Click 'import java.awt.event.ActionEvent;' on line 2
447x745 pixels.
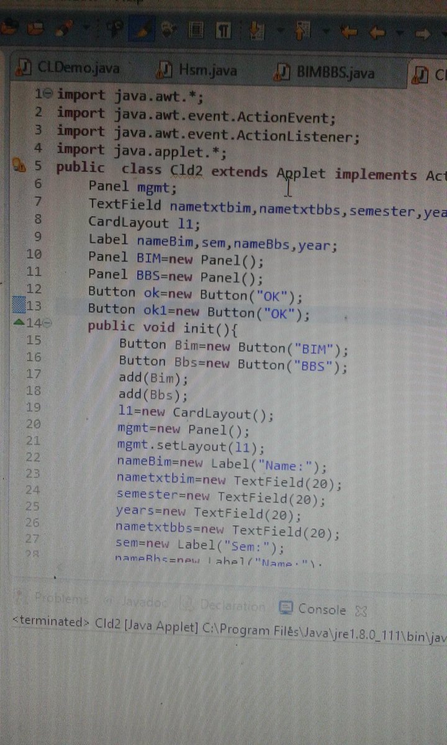click(196, 115)
